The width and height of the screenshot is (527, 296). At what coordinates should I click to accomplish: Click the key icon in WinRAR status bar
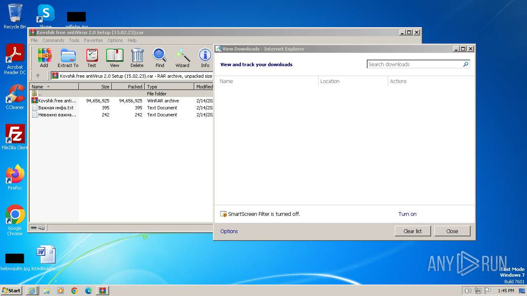pyautogui.click(x=42, y=227)
